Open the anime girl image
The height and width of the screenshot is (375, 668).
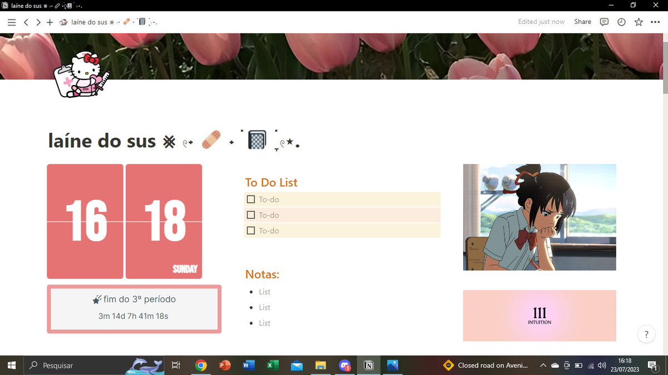(x=539, y=217)
